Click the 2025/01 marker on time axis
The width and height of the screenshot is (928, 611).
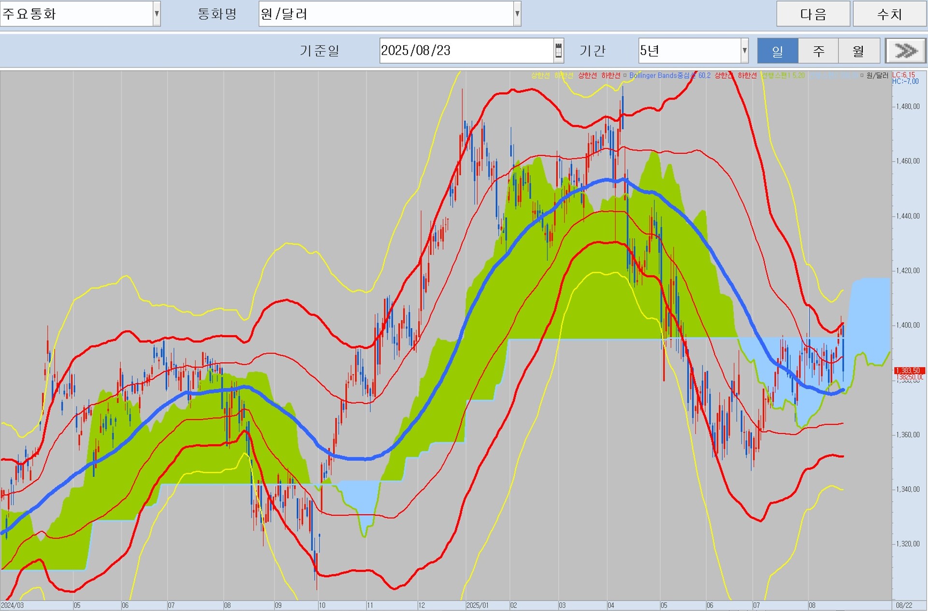[478, 605]
